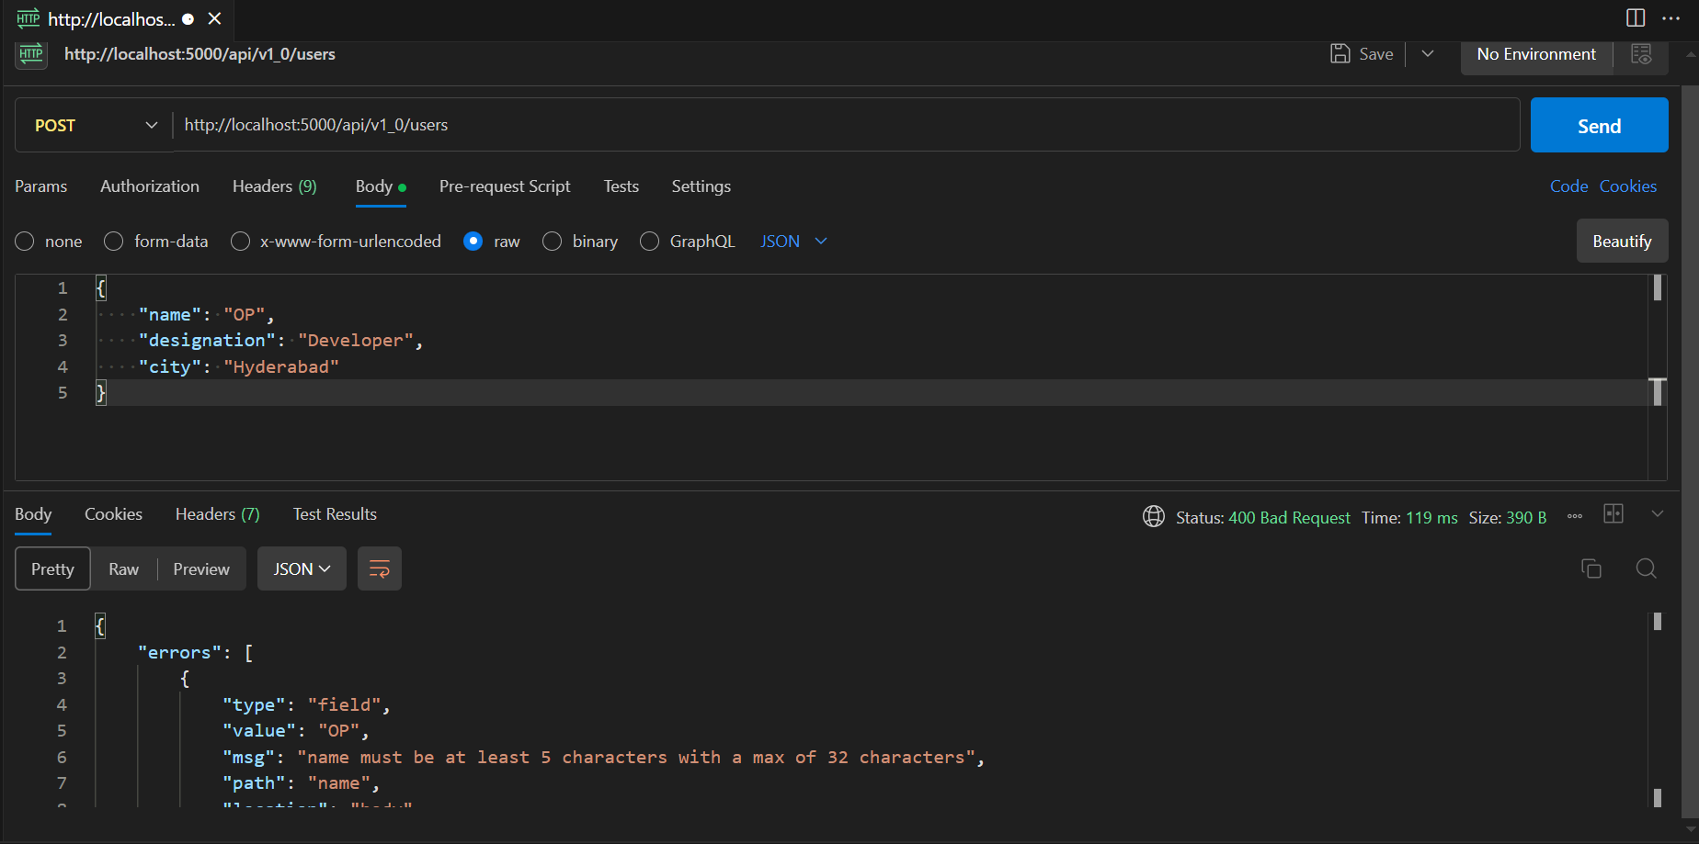Screen dimensions: 1699x844
Task: Select the Pretty response view
Action: point(52,569)
